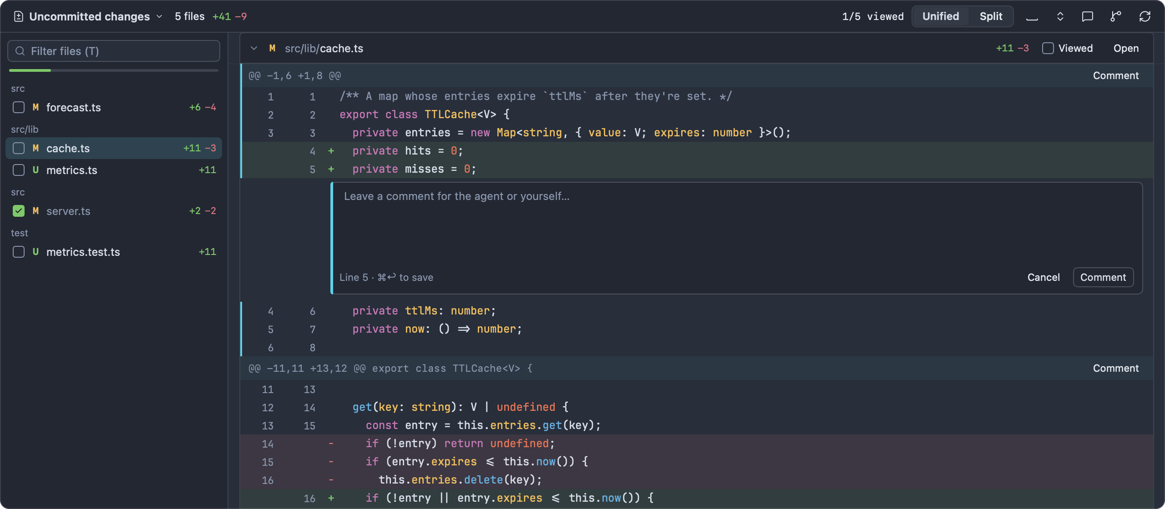Check the metrics.ts checkbox
The height and width of the screenshot is (509, 1165).
pos(19,170)
